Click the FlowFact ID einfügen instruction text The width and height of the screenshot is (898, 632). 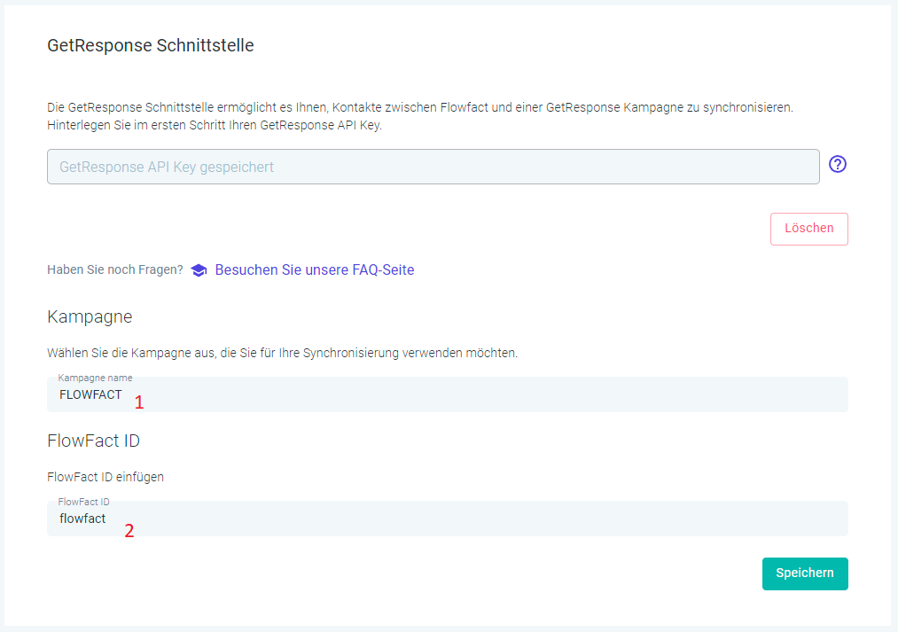click(105, 477)
